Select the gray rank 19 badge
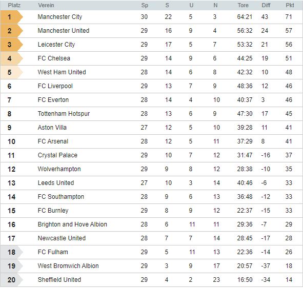 click(x=12, y=266)
